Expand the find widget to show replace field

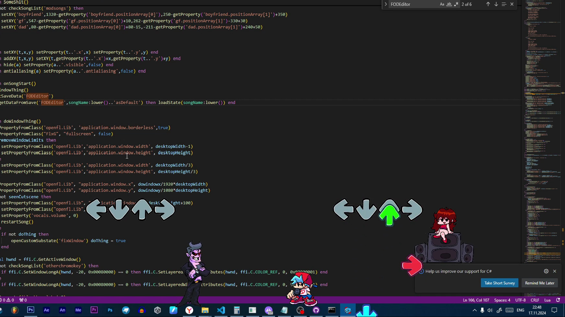(x=386, y=4)
